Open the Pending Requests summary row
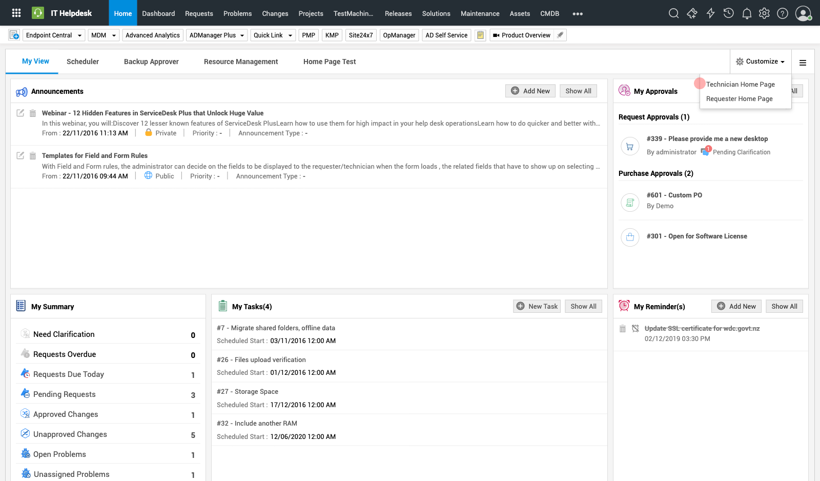Viewport: 820px width, 481px height. coord(65,394)
